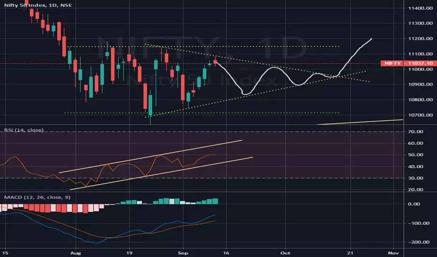Select the green dotted horizontal support line

tap(201, 113)
